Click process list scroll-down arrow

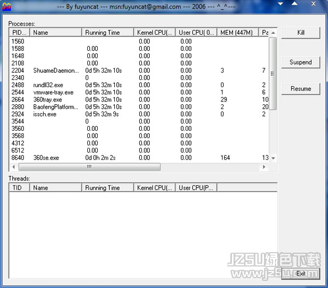(x=273, y=158)
